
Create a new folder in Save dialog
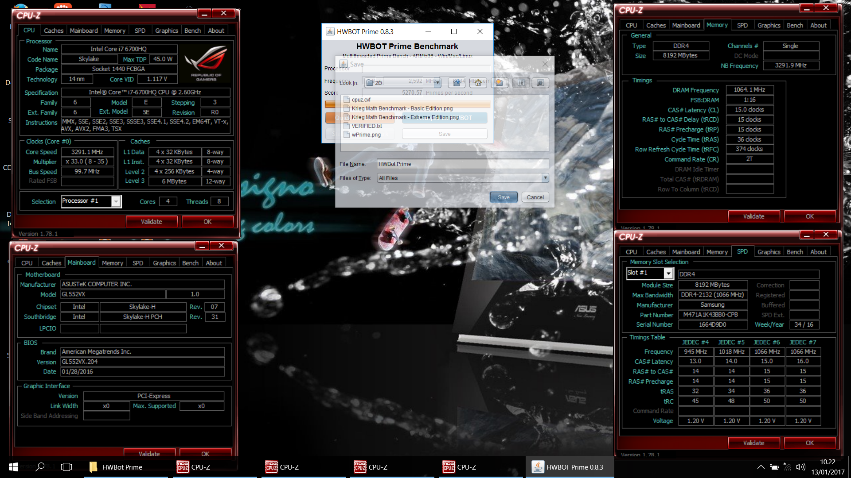(500, 83)
